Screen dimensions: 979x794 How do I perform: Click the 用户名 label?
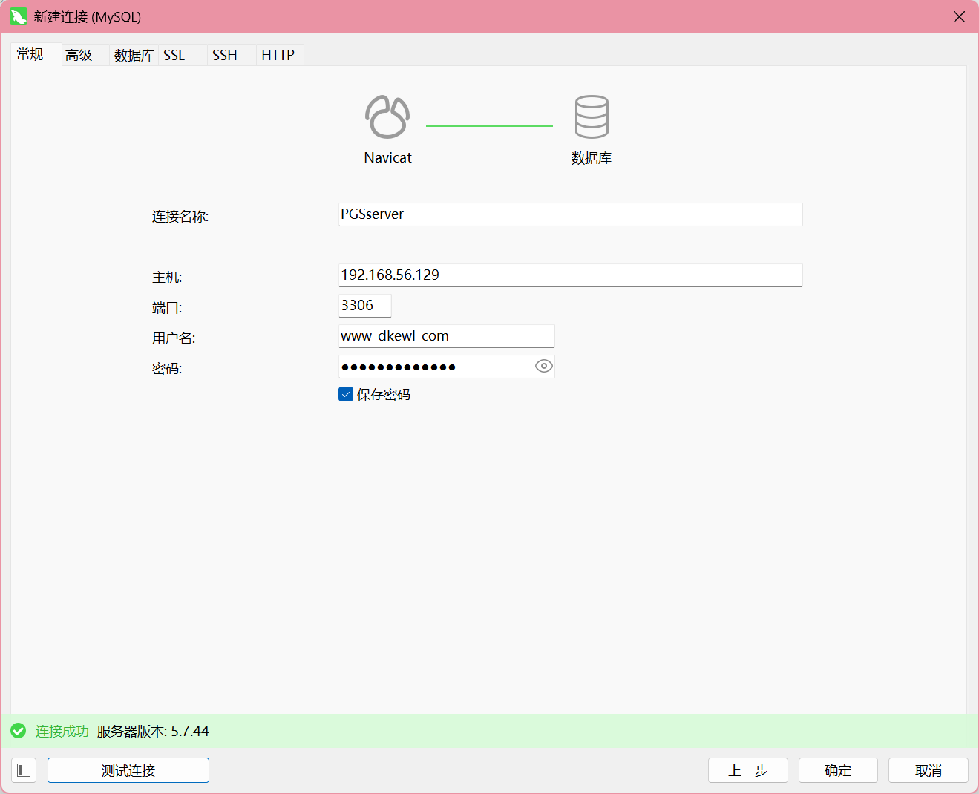[x=174, y=338]
